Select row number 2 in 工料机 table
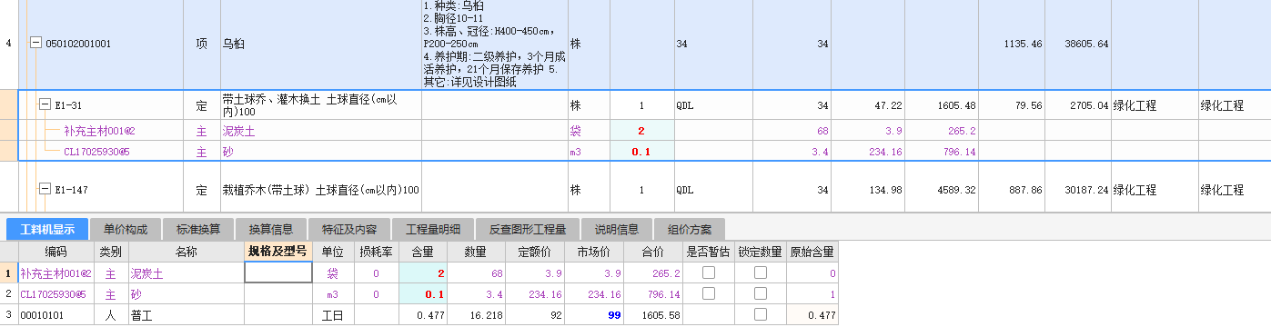The image size is (1271, 327). pos(9,294)
